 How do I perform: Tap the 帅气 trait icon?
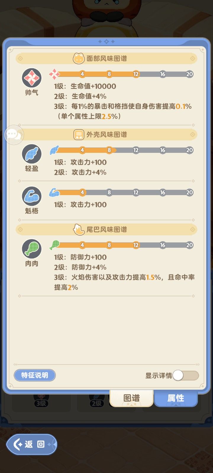(x=32, y=78)
